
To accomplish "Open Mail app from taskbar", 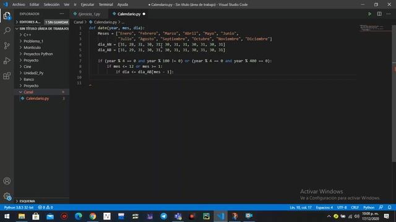I will [50, 216].
